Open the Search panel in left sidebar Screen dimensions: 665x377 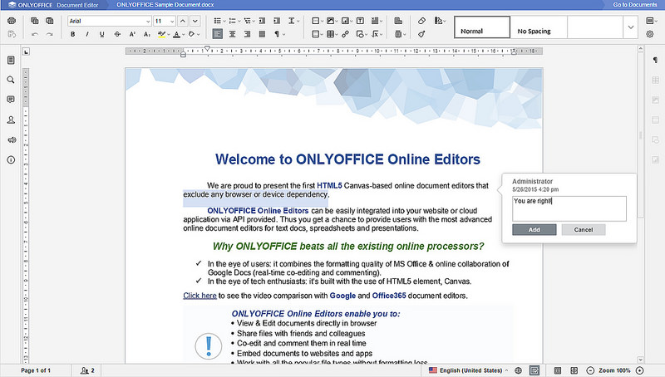12,80
